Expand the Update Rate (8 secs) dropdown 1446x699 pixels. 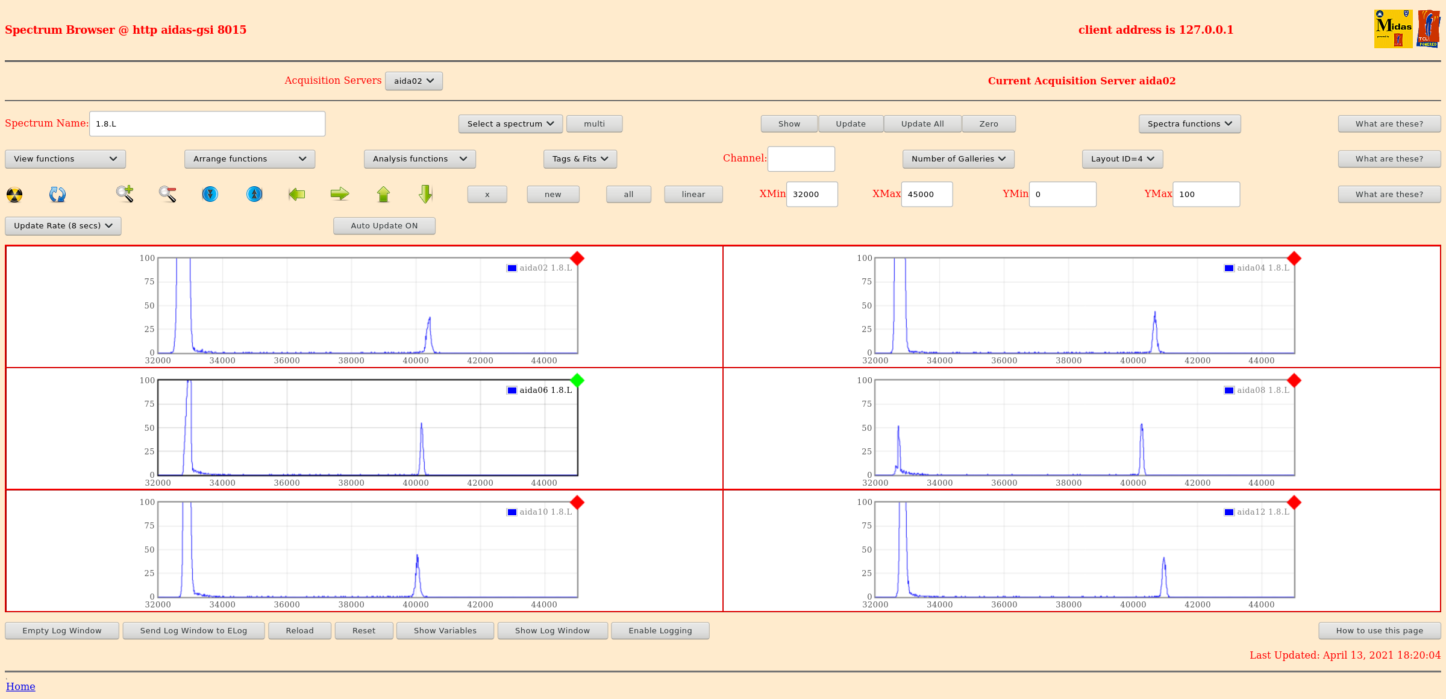63,226
